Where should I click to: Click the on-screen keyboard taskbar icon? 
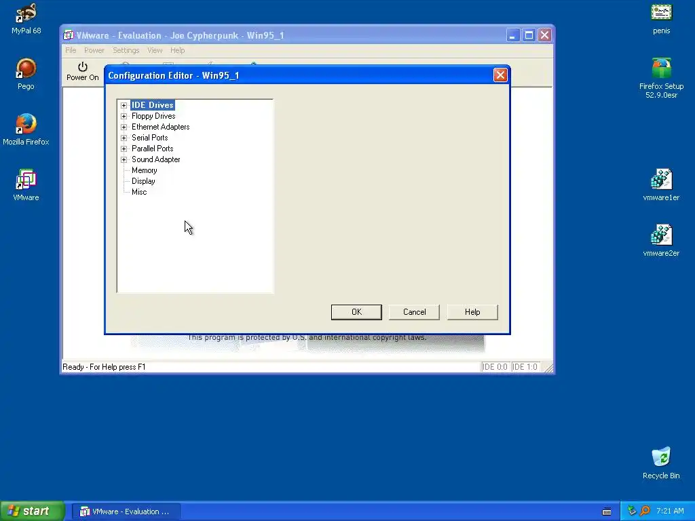[607, 512]
